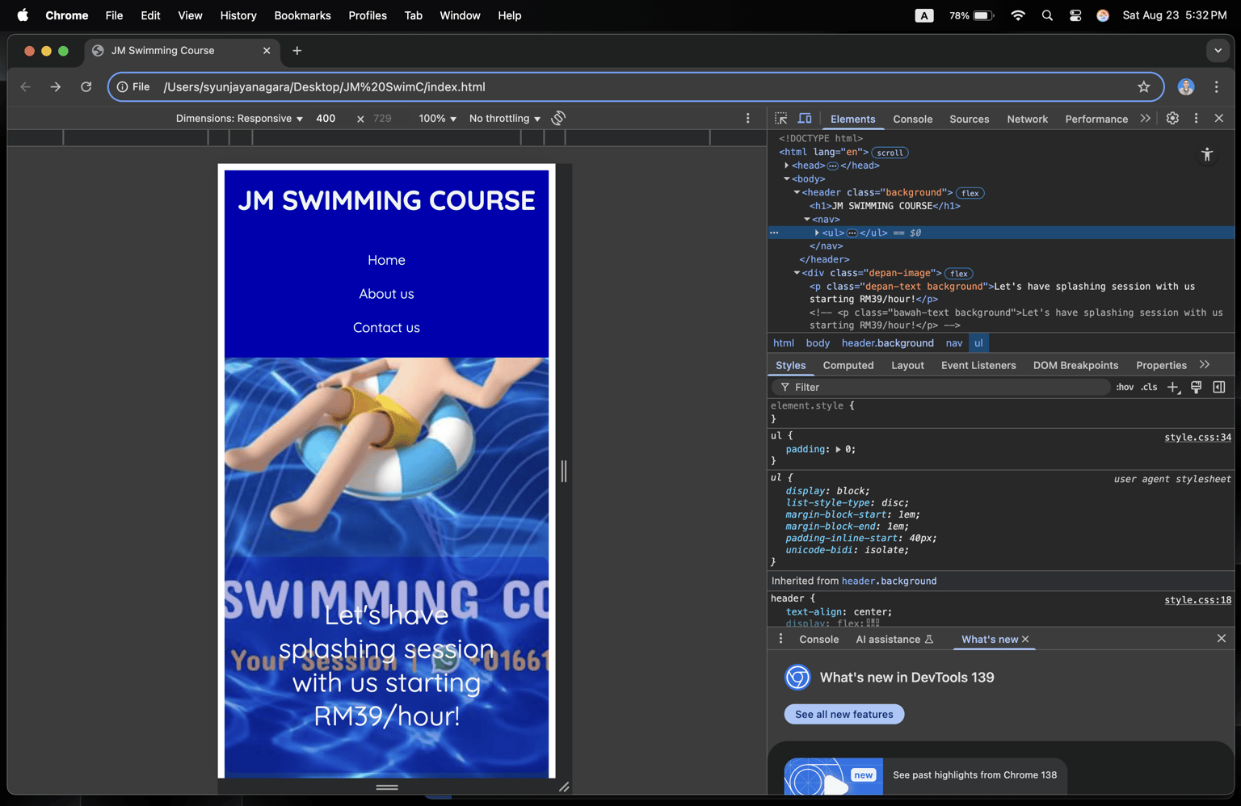Screen dimensions: 1241x806
Task: Open Chrome's three-dot main menu
Action: point(1217,86)
